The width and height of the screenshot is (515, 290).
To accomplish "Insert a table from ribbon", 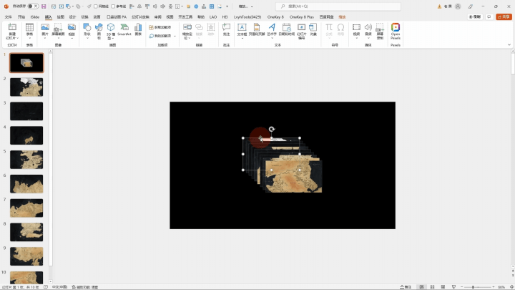I will [x=29, y=30].
